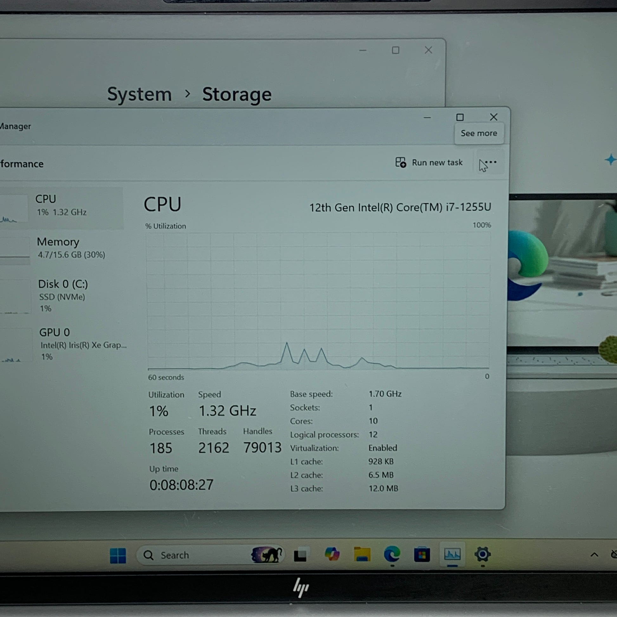Viewport: 617px width, 617px height.
Task: Open File Explorer from the taskbar
Action: [362, 555]
